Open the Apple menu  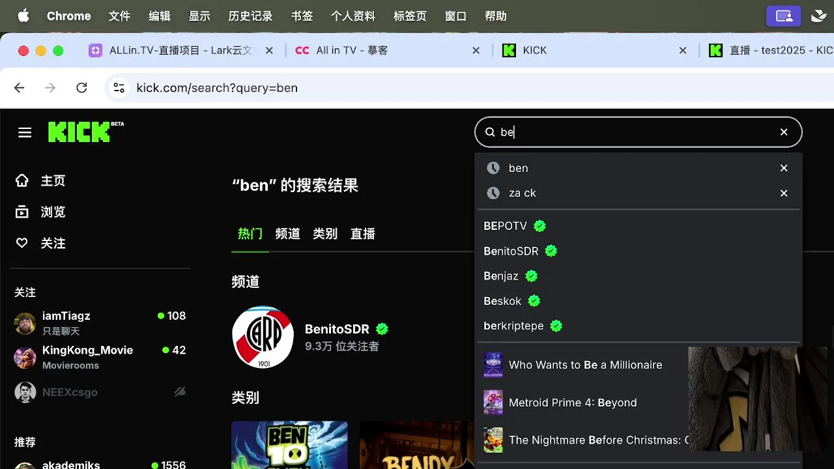click(23, 16)
